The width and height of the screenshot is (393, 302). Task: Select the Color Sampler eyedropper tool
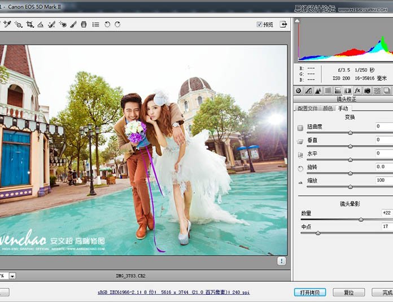pyautogui.click(x=7, y=24)
